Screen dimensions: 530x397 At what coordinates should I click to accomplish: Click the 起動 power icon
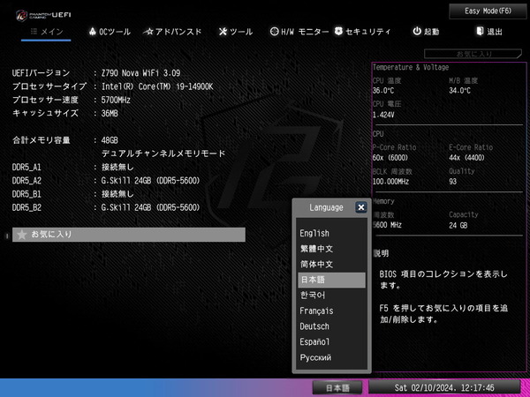pos(417,32)
